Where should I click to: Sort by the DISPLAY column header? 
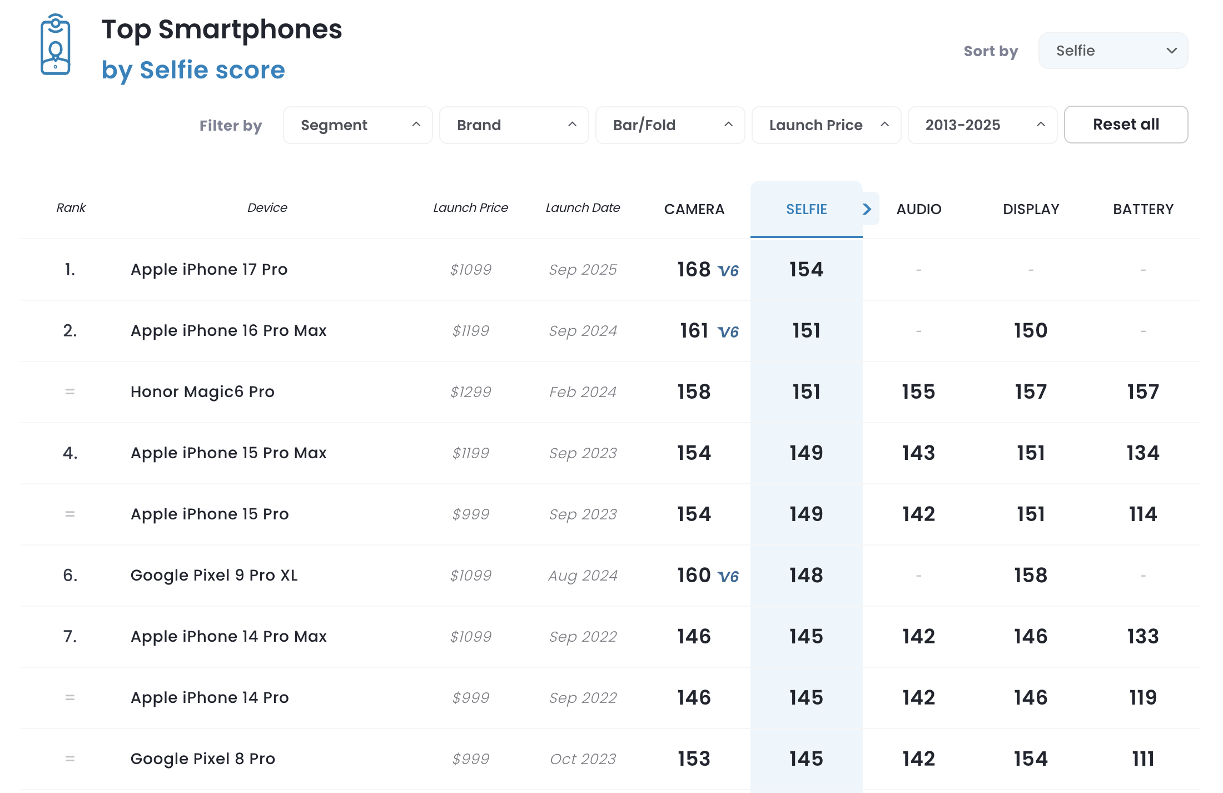(1031, 210)
